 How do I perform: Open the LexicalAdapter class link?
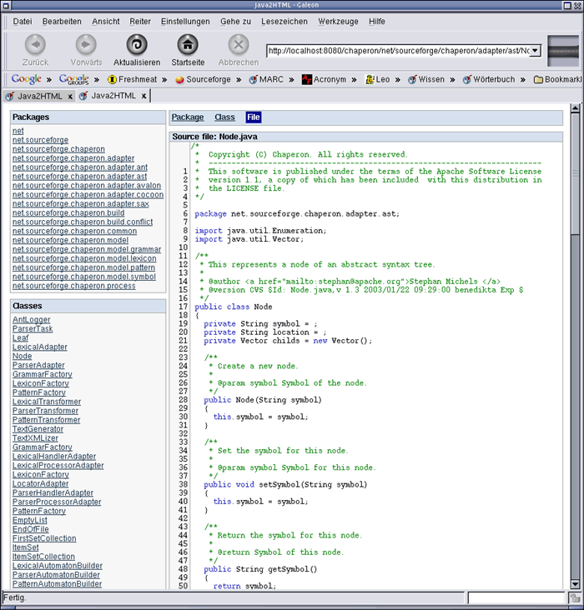[x=40, y=347]
